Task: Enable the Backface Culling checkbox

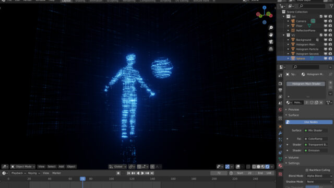Action: click(307, 170)
